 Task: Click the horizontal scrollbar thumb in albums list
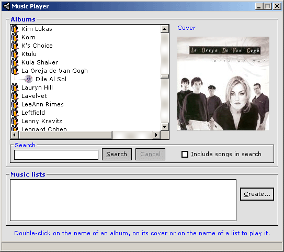tap(65, 135)
